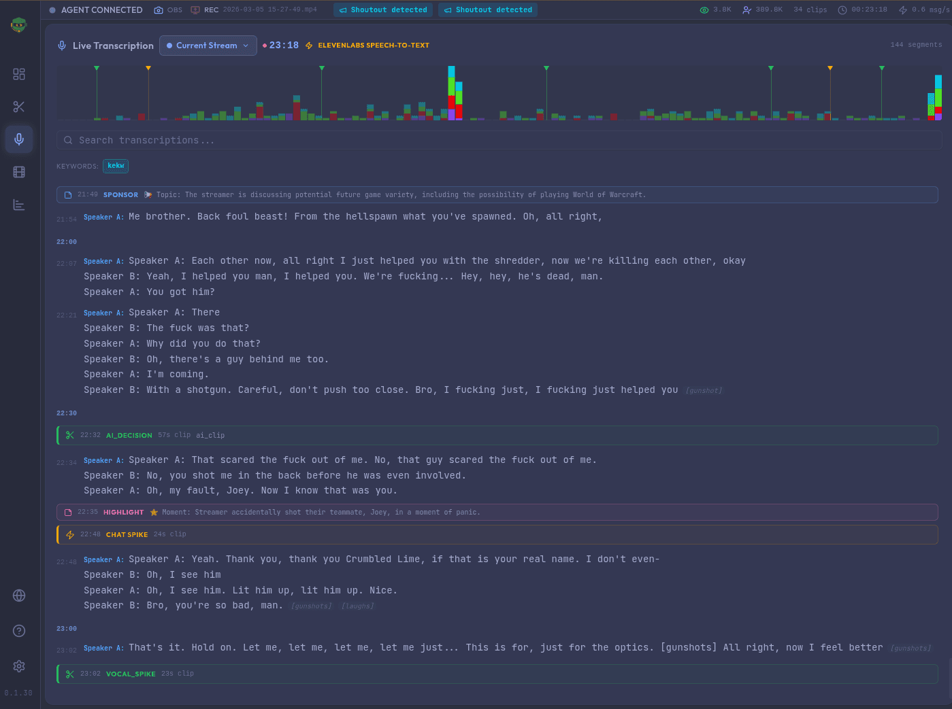
Task: Click the Live Transcription microphone icon
Action: pyautogui.click(x=62, y=46)
